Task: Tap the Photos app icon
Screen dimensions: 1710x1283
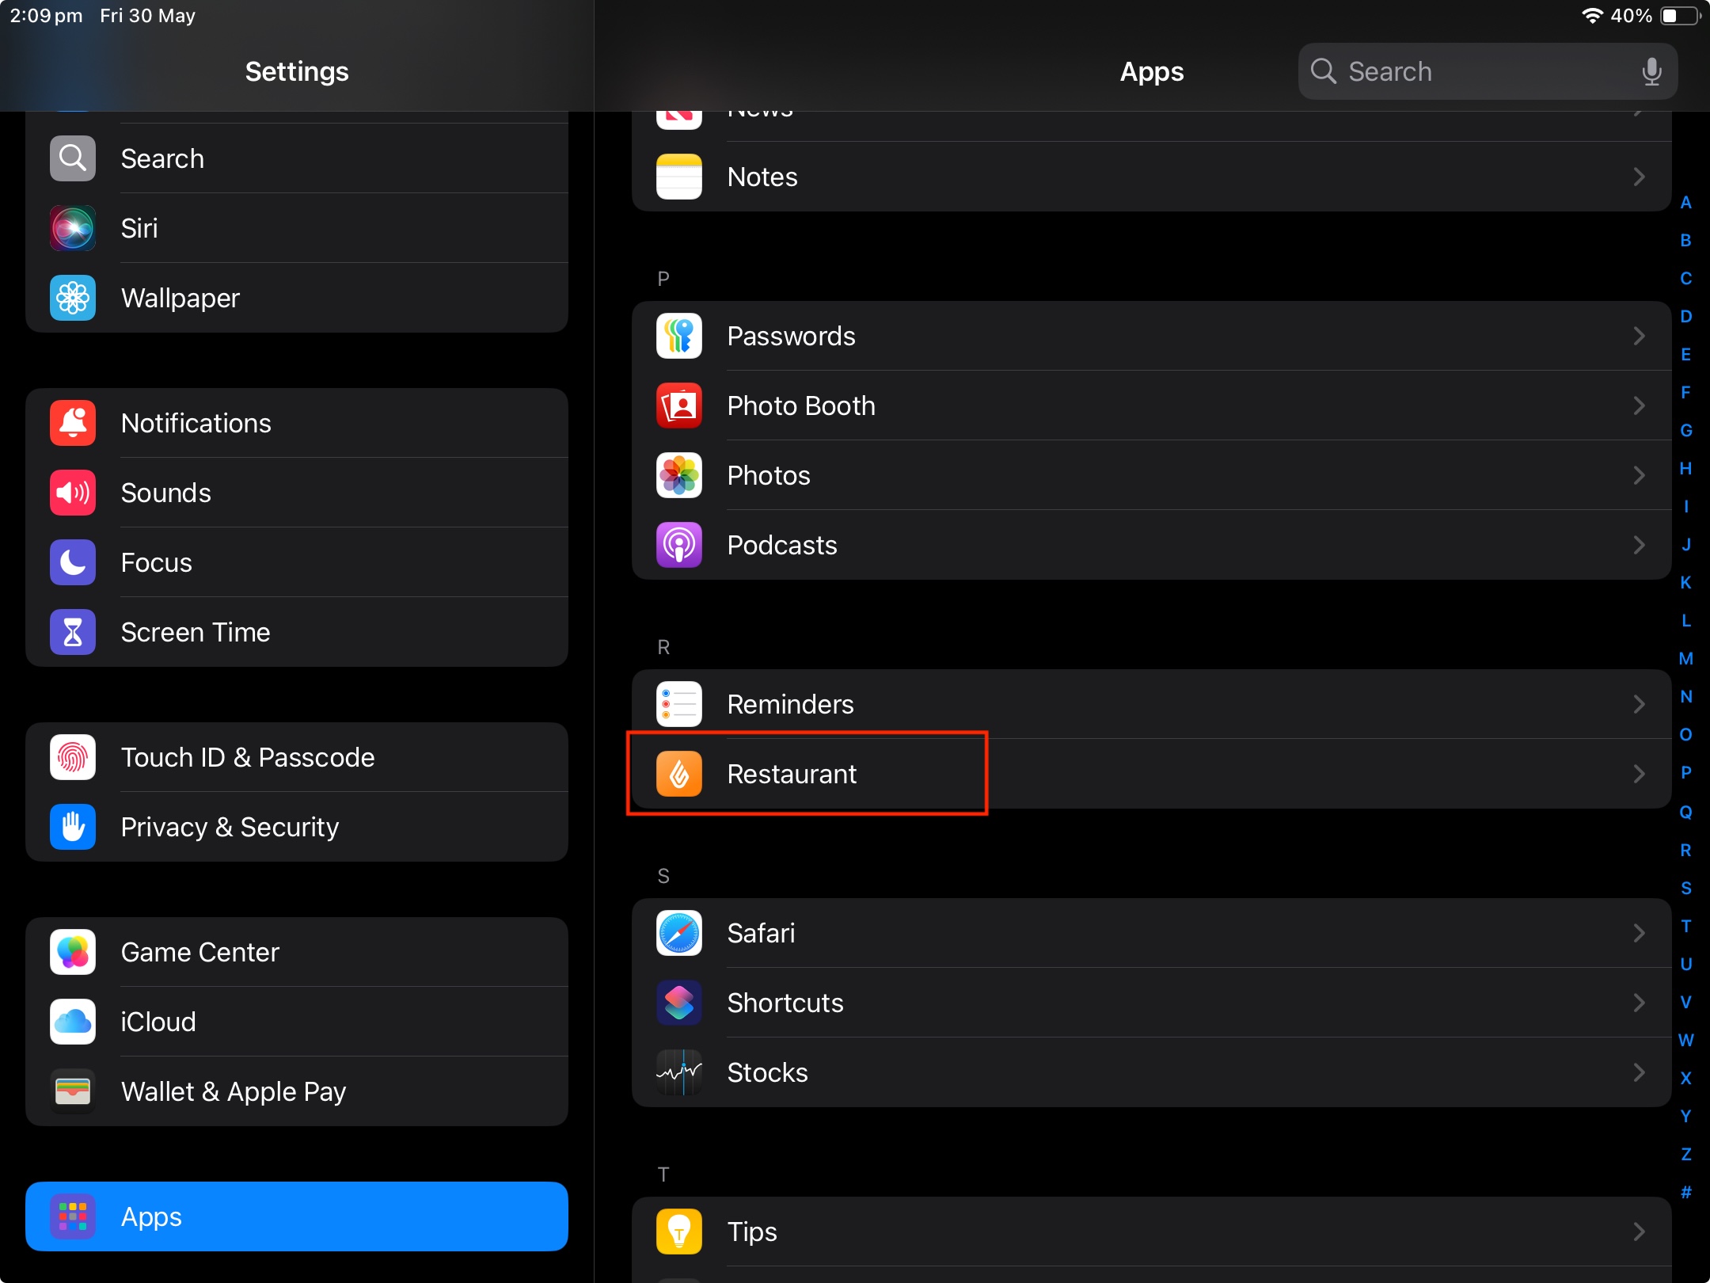Action: [x=679, y=475]
